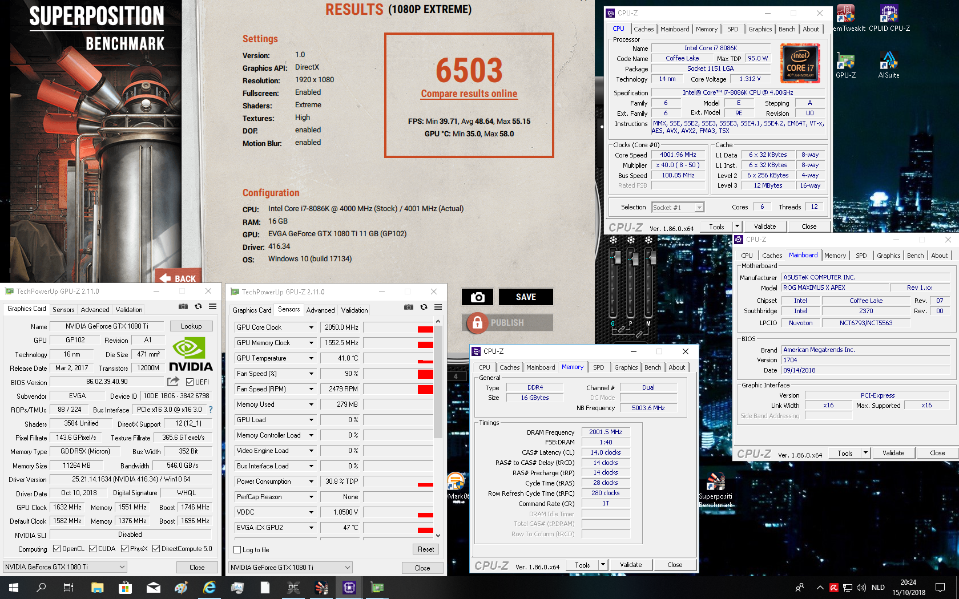This screenshot has width=959, height=599.
Task: Click BACK button in Superposition
Action: [178, 277]
